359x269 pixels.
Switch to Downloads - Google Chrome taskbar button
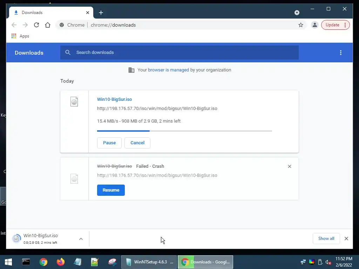[205, 262]
